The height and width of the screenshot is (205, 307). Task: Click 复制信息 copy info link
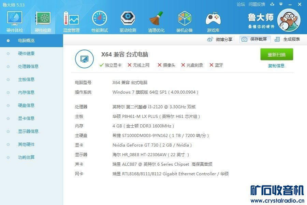[276, 66]
